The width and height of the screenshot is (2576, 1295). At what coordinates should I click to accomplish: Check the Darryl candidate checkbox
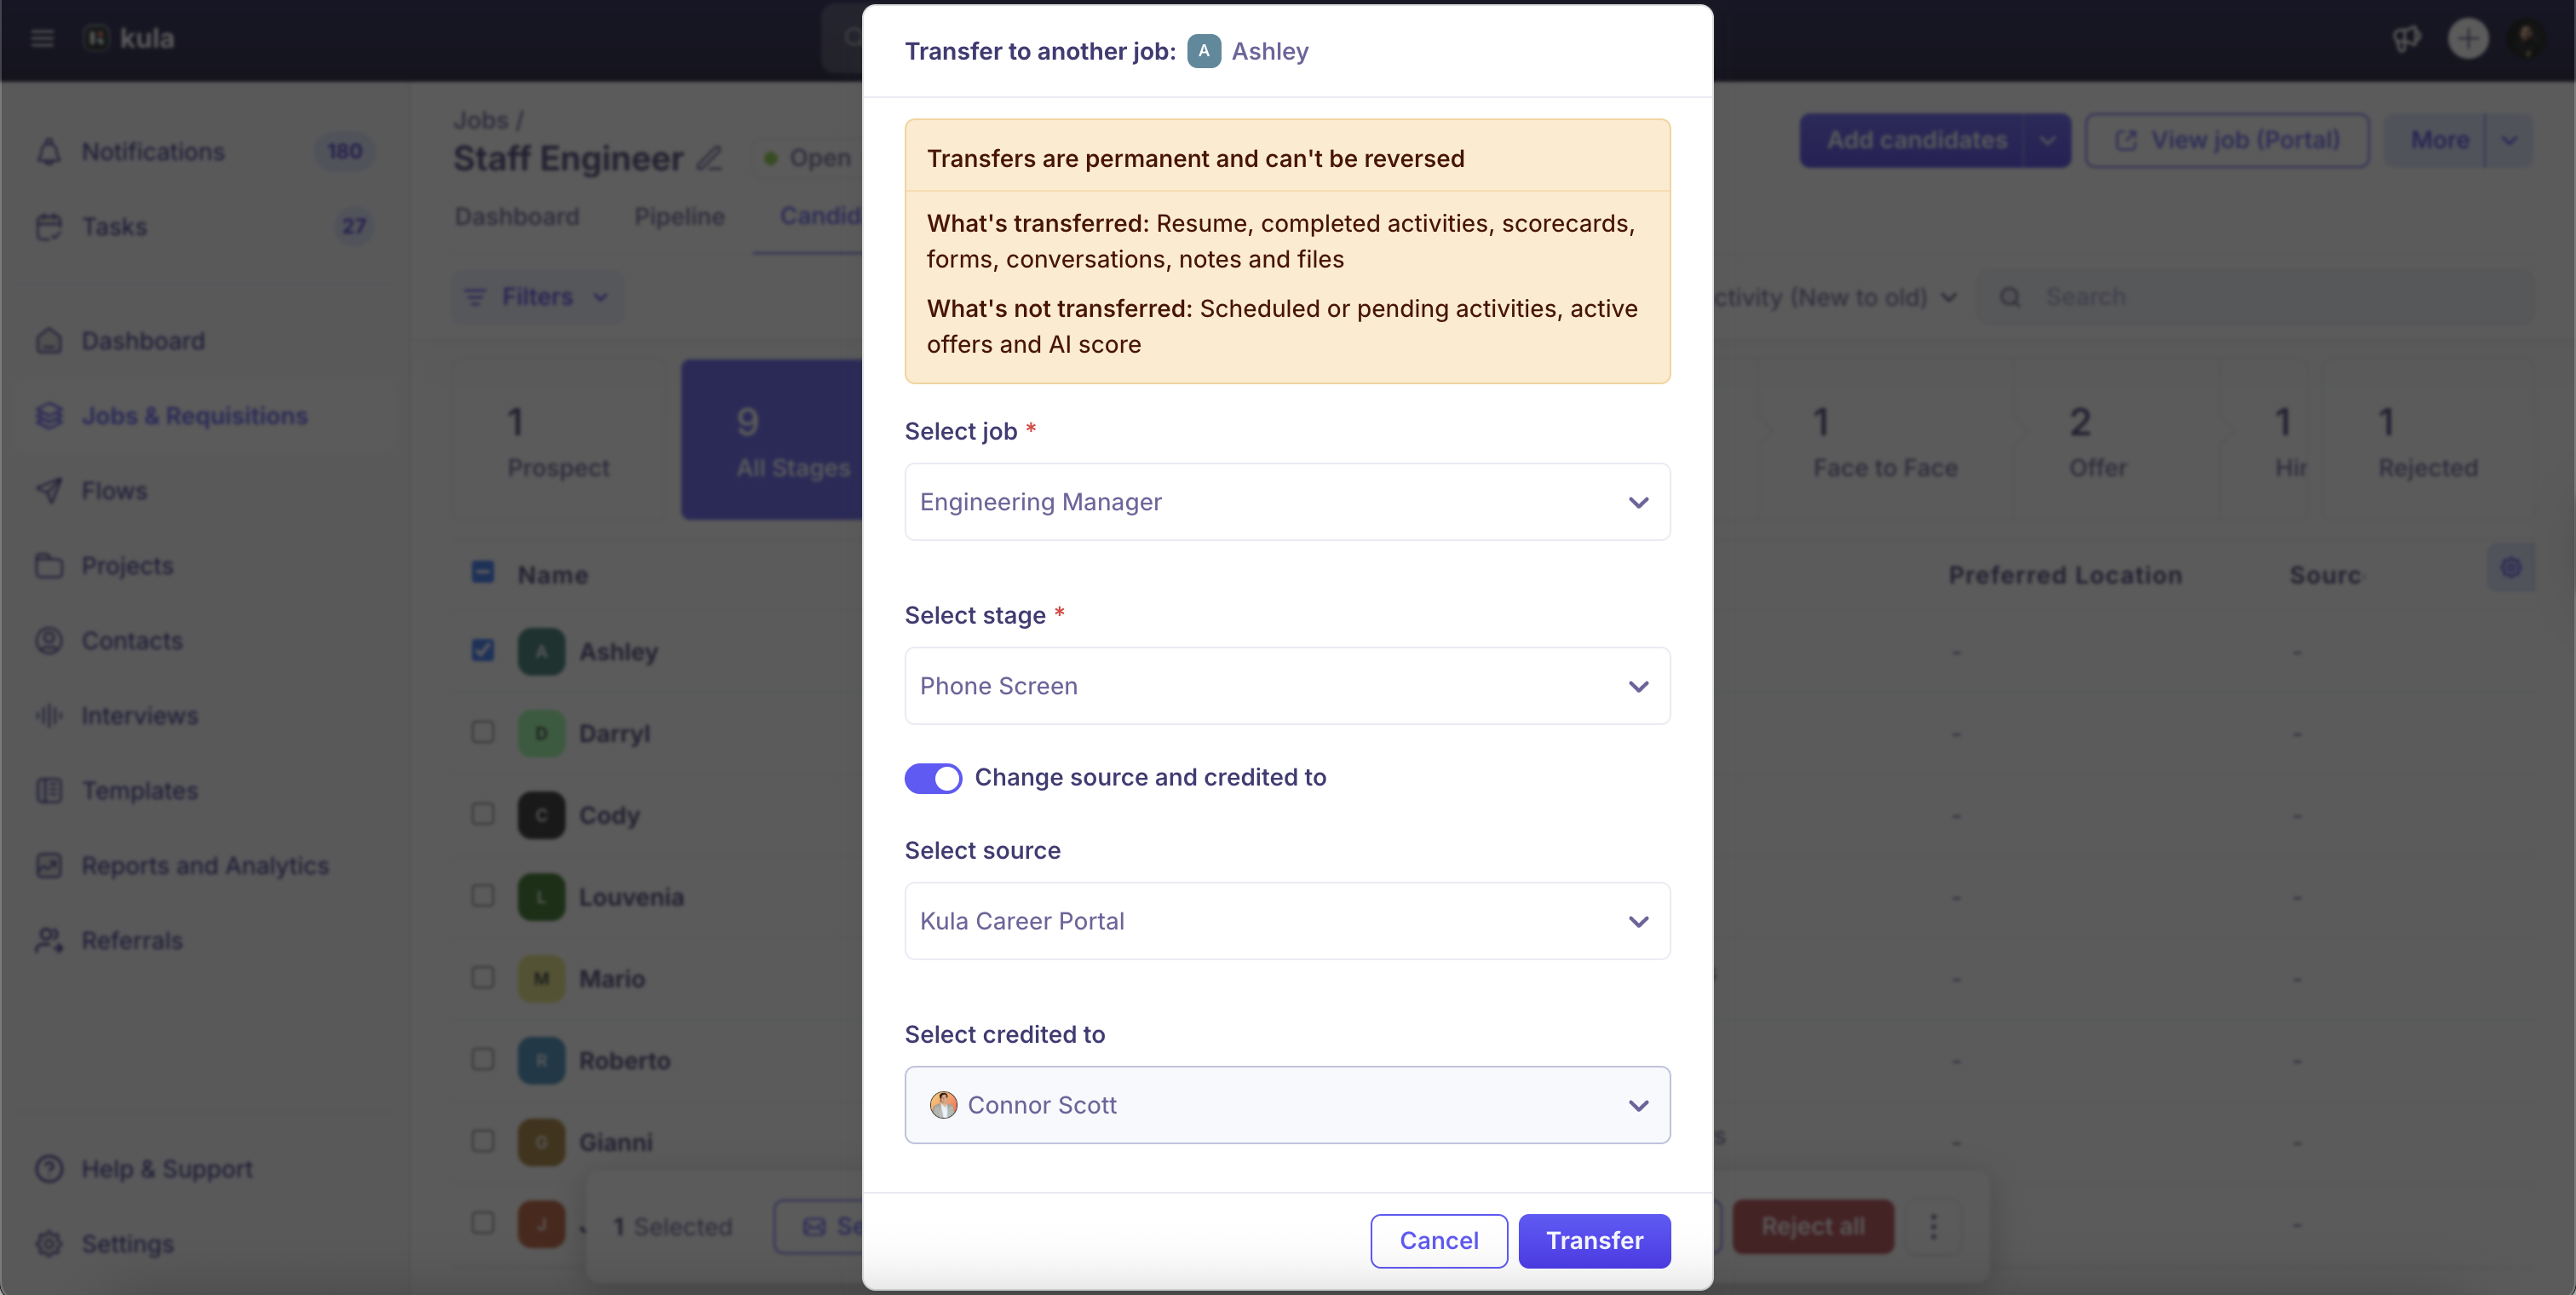[483, 732]
